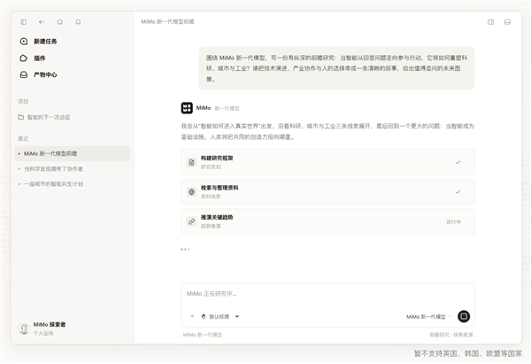
Task: Expand the 项目 section chevron
Action: 34,101
